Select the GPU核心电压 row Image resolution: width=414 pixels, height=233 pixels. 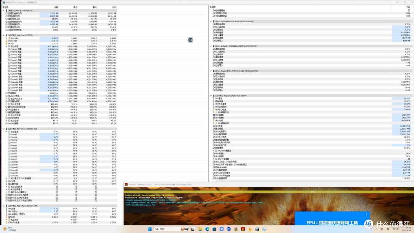point(310,110)
